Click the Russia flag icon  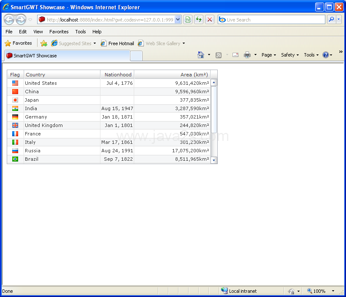[15, 151]
